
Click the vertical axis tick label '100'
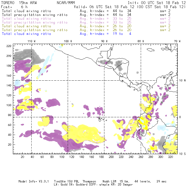click(9, 105)
